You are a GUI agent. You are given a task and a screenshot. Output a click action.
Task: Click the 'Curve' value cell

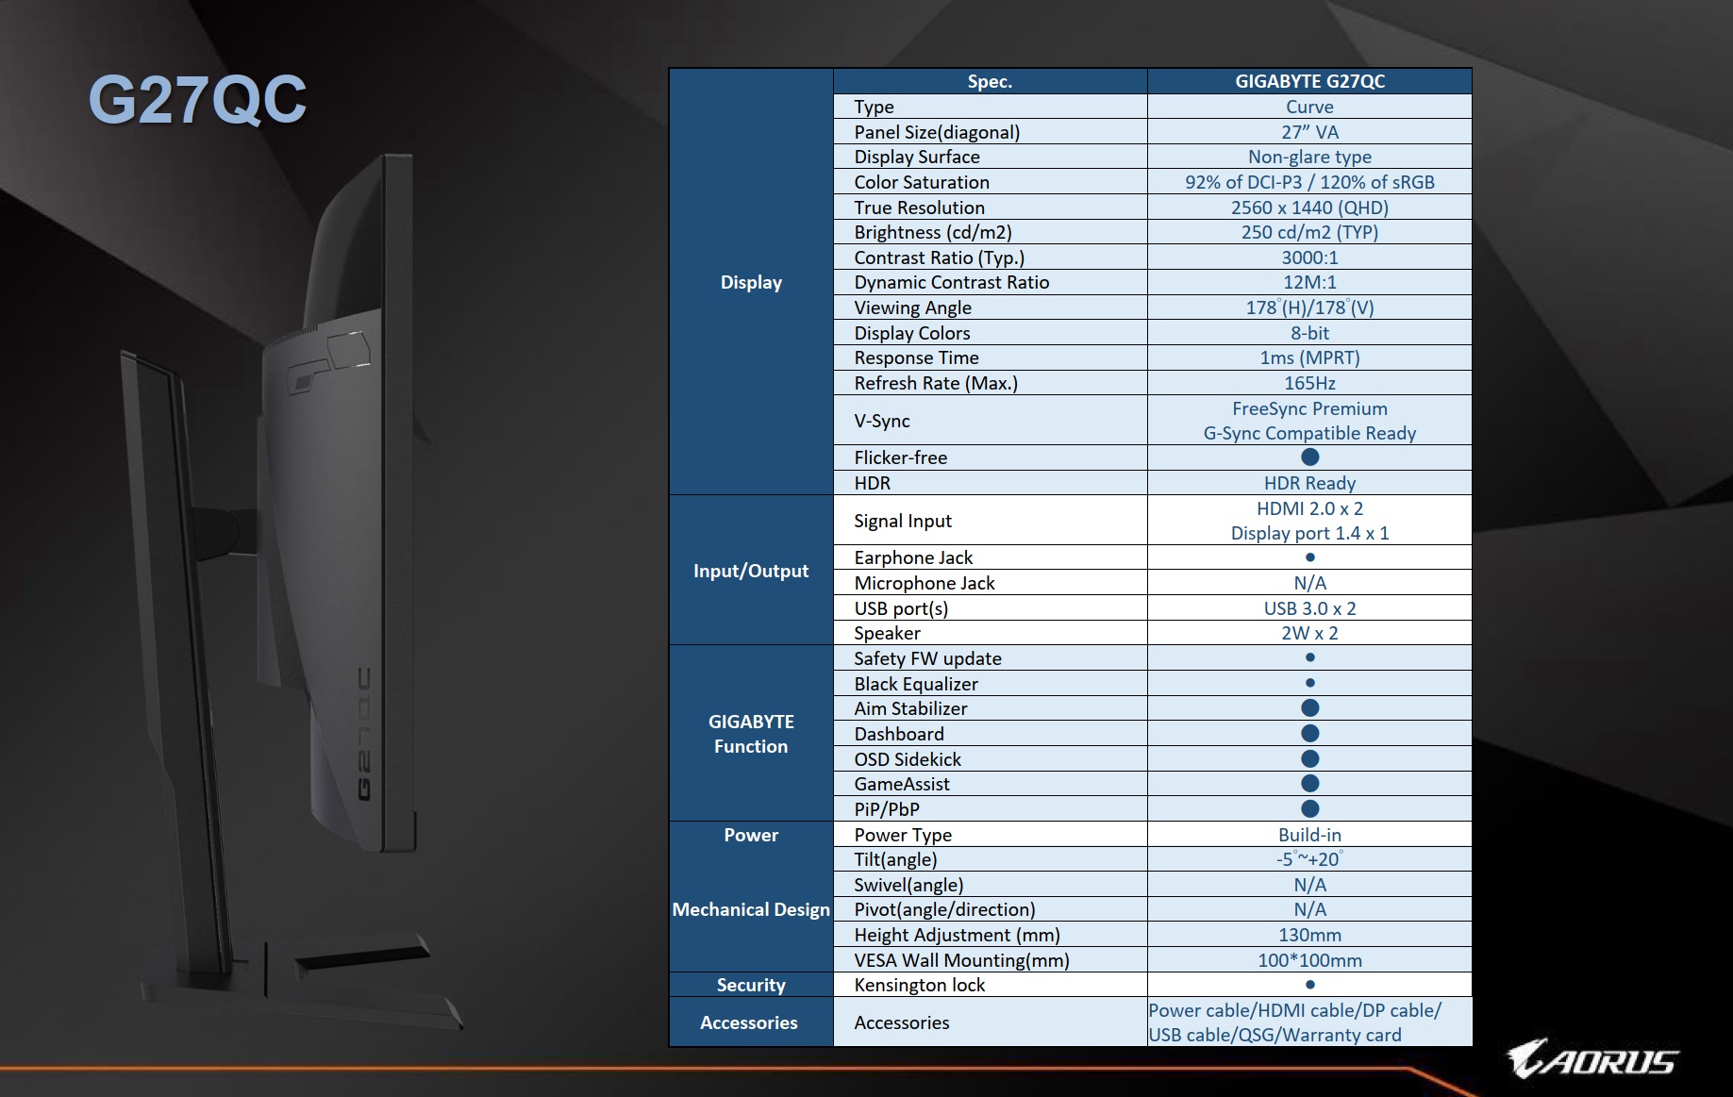coord(1309,107)
